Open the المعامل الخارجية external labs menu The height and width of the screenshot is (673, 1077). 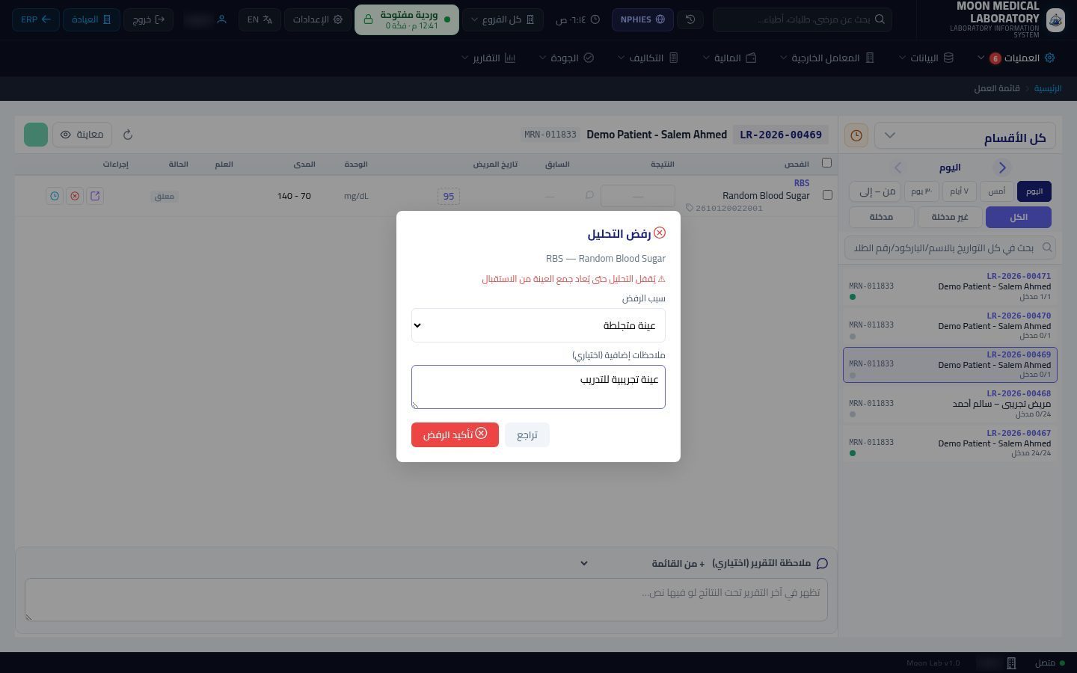click(x=827, y=58)
